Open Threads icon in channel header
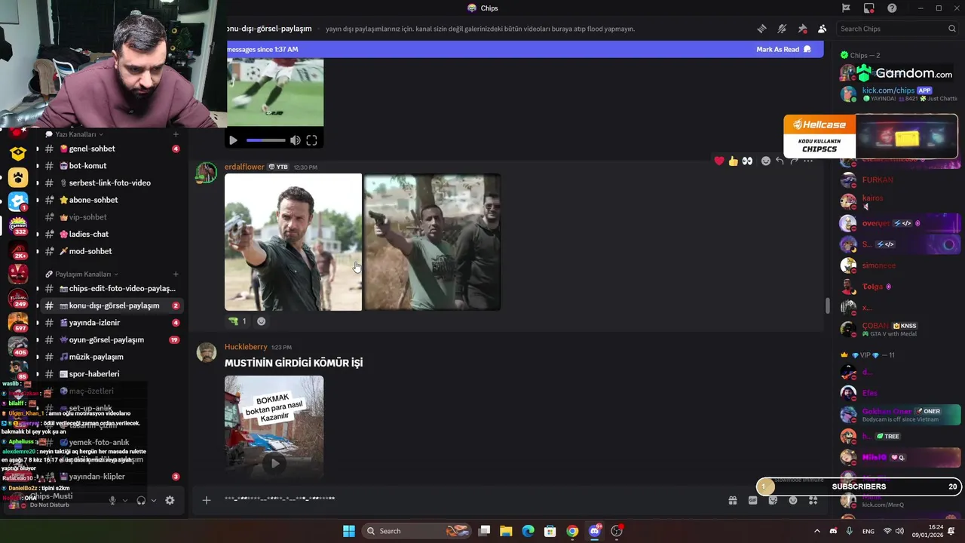 tap(761, 29)
